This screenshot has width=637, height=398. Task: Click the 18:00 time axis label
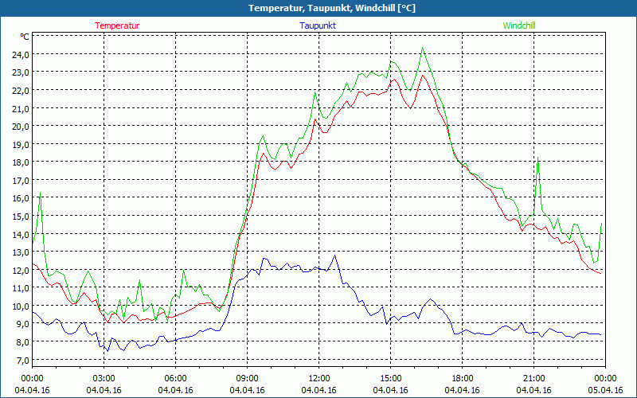click(x=463, y=379)
